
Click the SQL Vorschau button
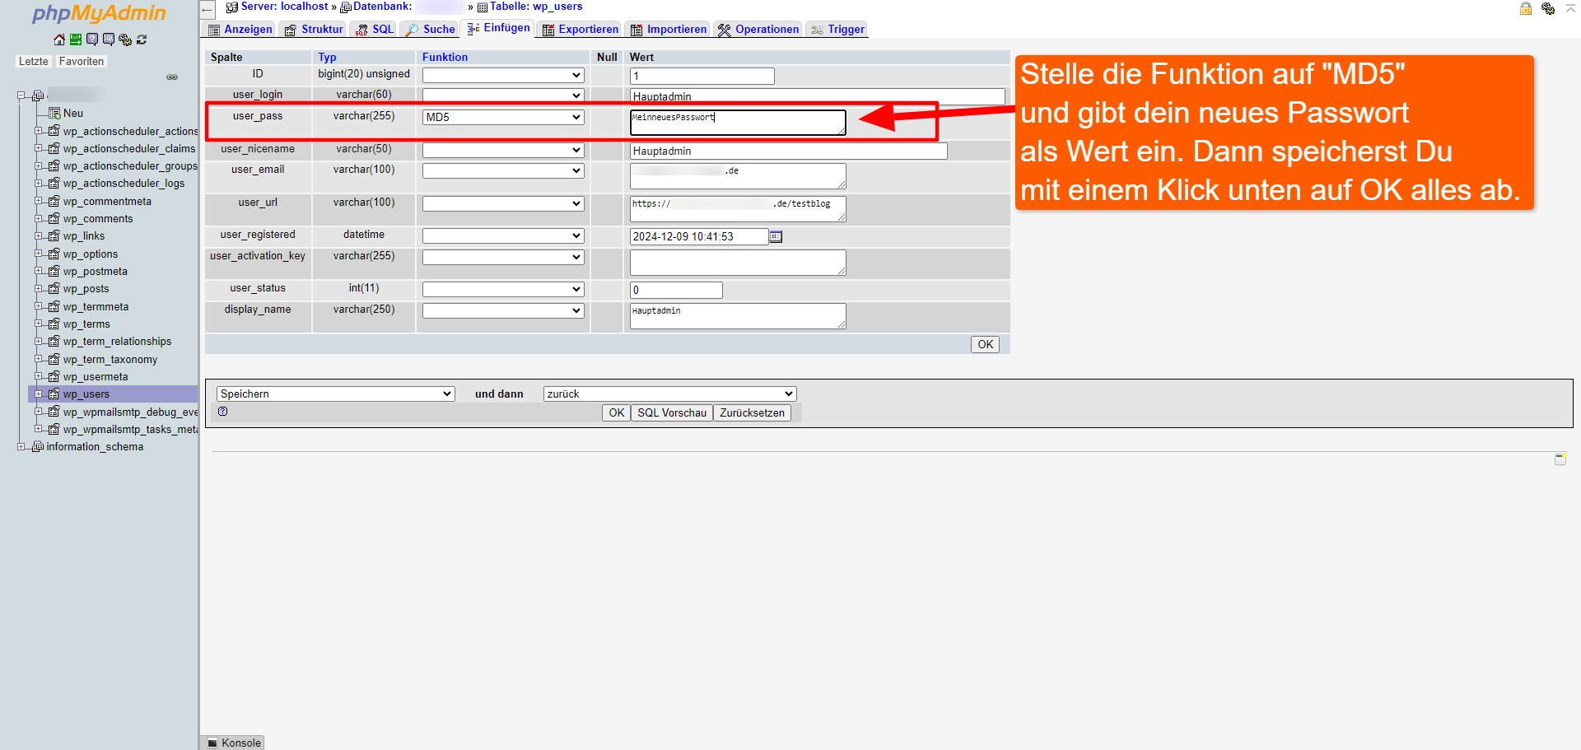coord(672,413)
